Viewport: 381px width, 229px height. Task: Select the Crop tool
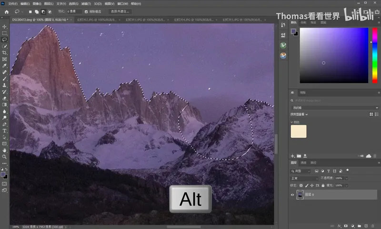(4, 52)
